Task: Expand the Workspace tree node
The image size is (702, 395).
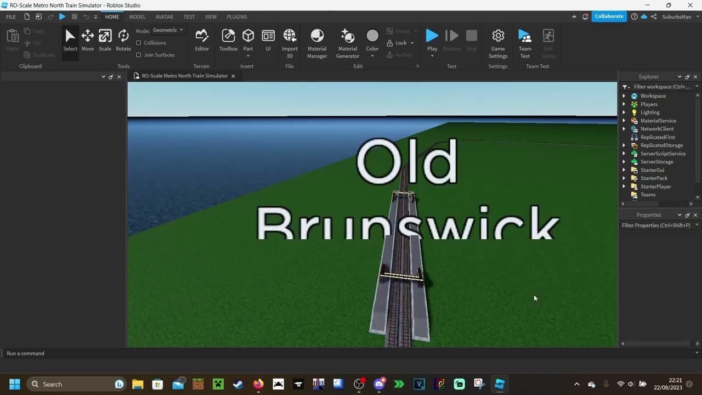Action: (x=624, y=96)
